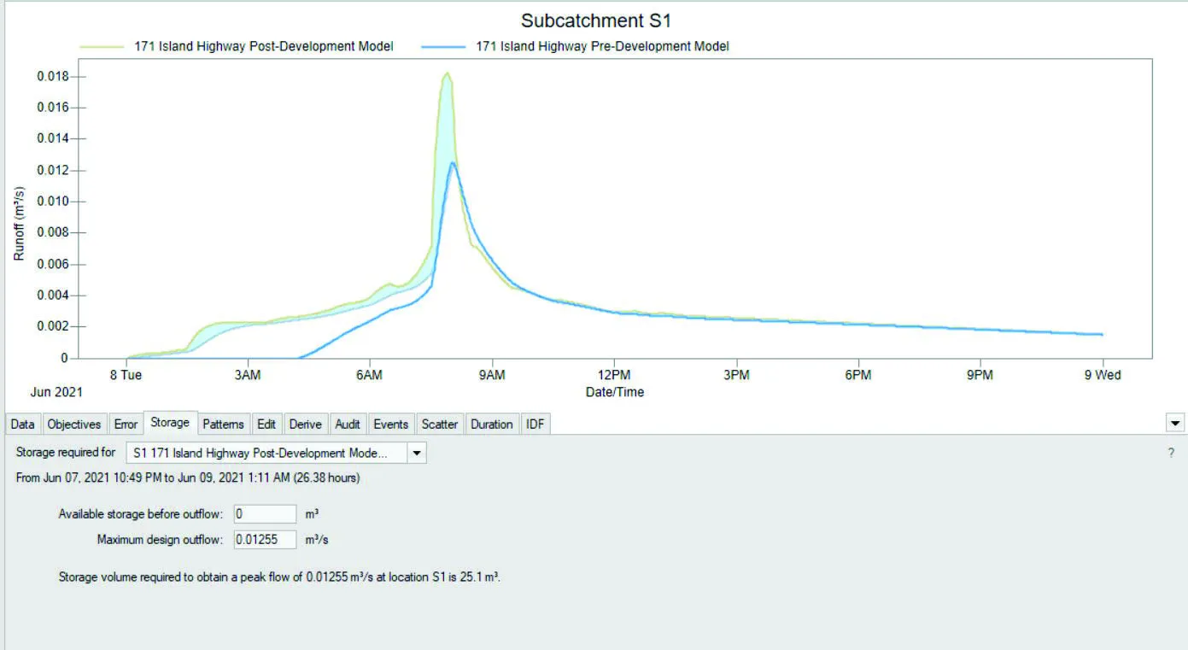Screen dimensions: 1188x650
Task: Click the 12PM x-axis label
Action: click(x=614, y=375)
